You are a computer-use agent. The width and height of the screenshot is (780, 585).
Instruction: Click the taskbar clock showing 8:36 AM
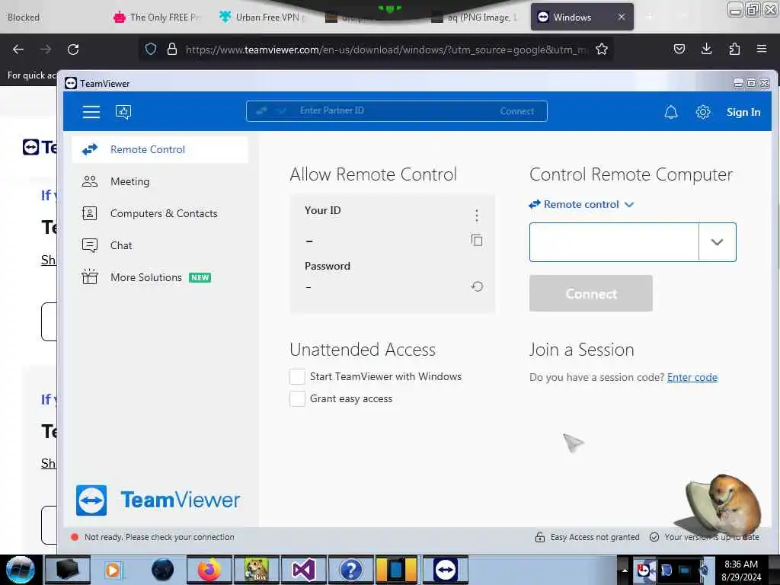tap(741, 570)
